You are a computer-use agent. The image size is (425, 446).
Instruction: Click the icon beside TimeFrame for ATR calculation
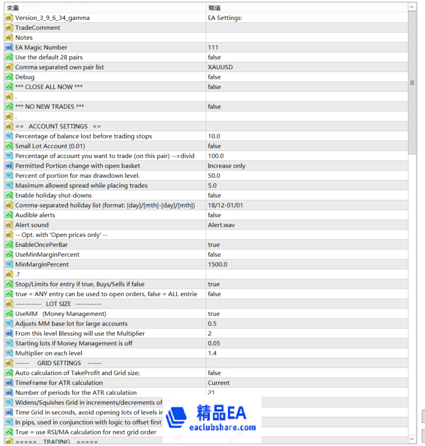[x=9, y=382]
